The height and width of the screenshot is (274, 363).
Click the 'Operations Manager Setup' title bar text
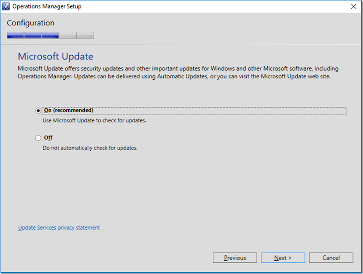point(47,6)
